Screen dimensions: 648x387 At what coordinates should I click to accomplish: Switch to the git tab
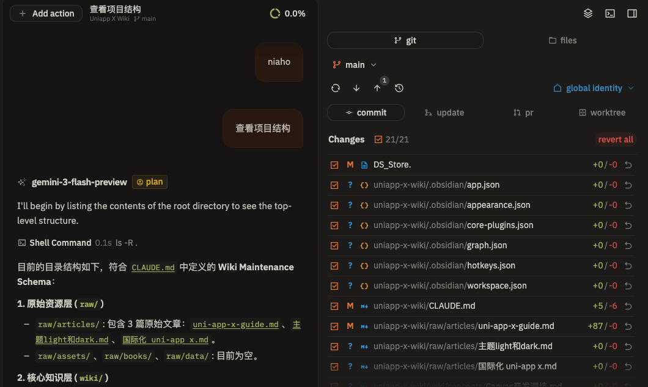(x=405, y=40)
